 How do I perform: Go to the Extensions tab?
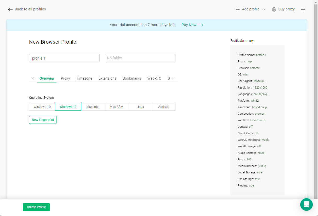107,78
